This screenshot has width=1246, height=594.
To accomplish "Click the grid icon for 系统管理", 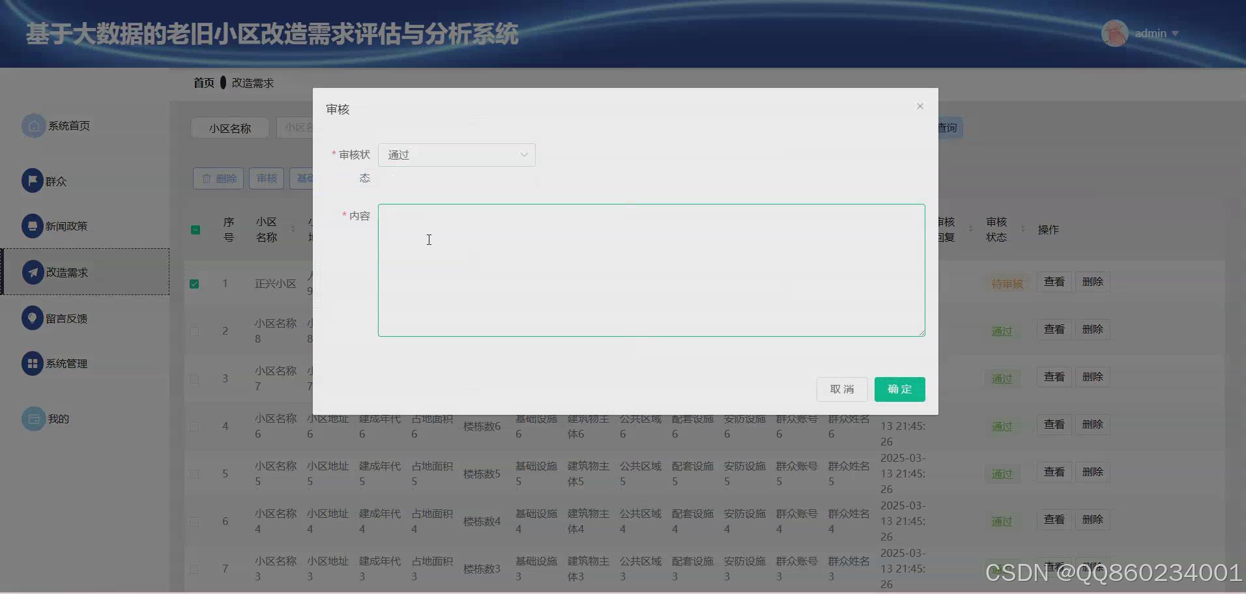I will tap(33, 363).
